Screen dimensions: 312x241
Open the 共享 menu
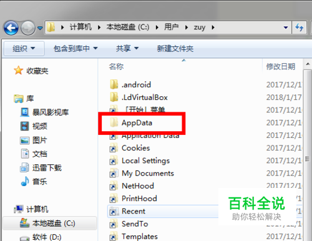click(127, 49)
